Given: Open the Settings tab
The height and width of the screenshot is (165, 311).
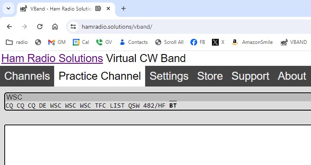Looking at the screenshot, I should pos(169,76).
